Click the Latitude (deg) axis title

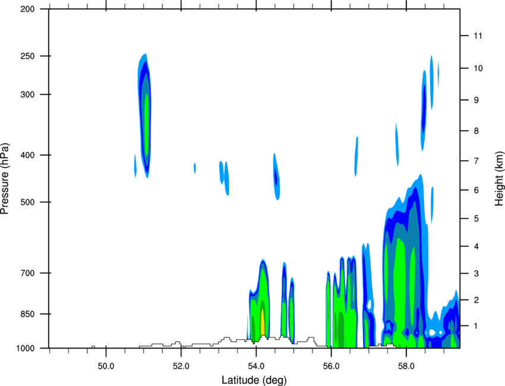[x=254, y=380]
